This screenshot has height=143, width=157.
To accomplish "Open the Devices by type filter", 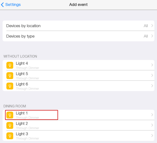I will (20, 36).
